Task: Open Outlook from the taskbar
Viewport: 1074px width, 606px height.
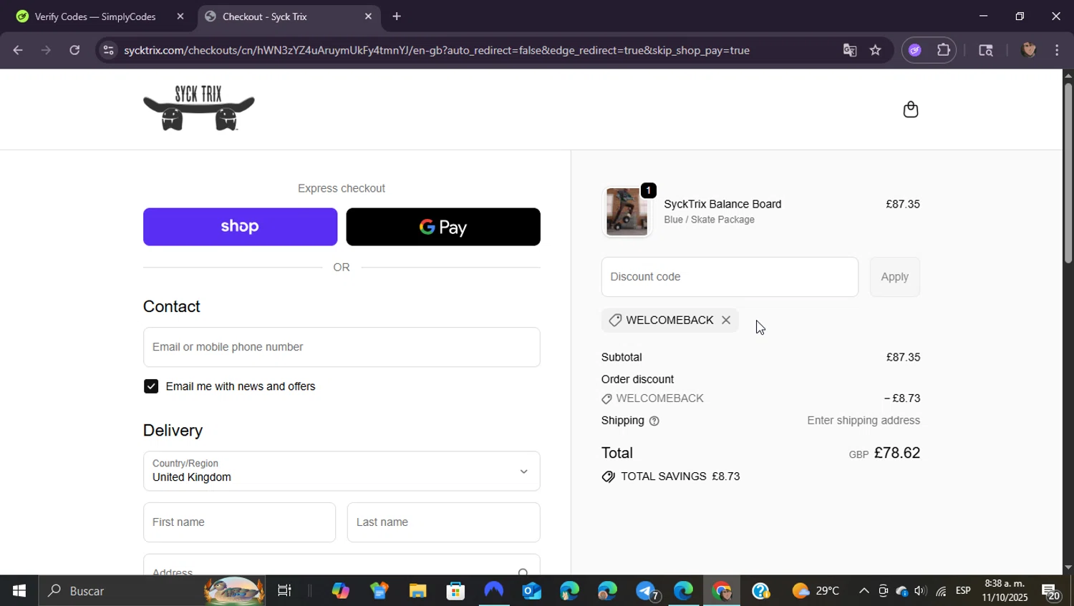Action: click(x=531, y=591)
